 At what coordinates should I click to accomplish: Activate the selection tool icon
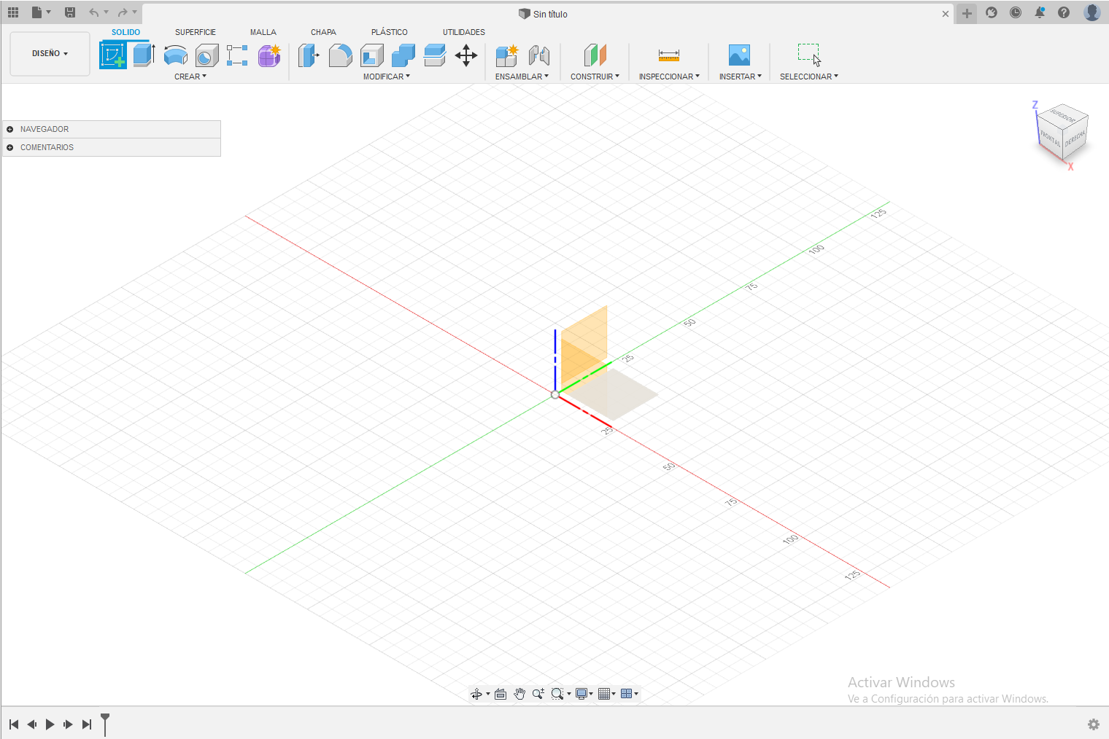pyautogui.click(x=809, y=55)
